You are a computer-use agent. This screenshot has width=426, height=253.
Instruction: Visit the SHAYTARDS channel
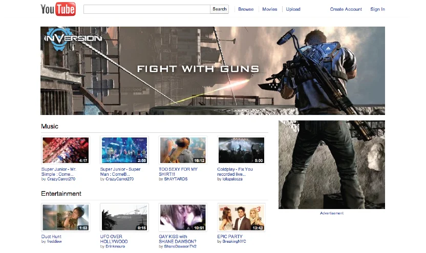tap(176, 179)
